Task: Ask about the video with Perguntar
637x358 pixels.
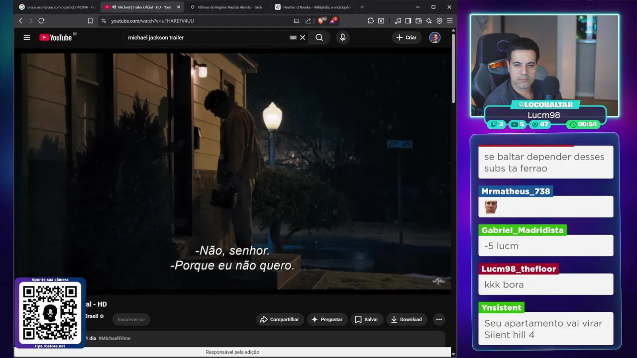Action: click(x=327, y=319)
